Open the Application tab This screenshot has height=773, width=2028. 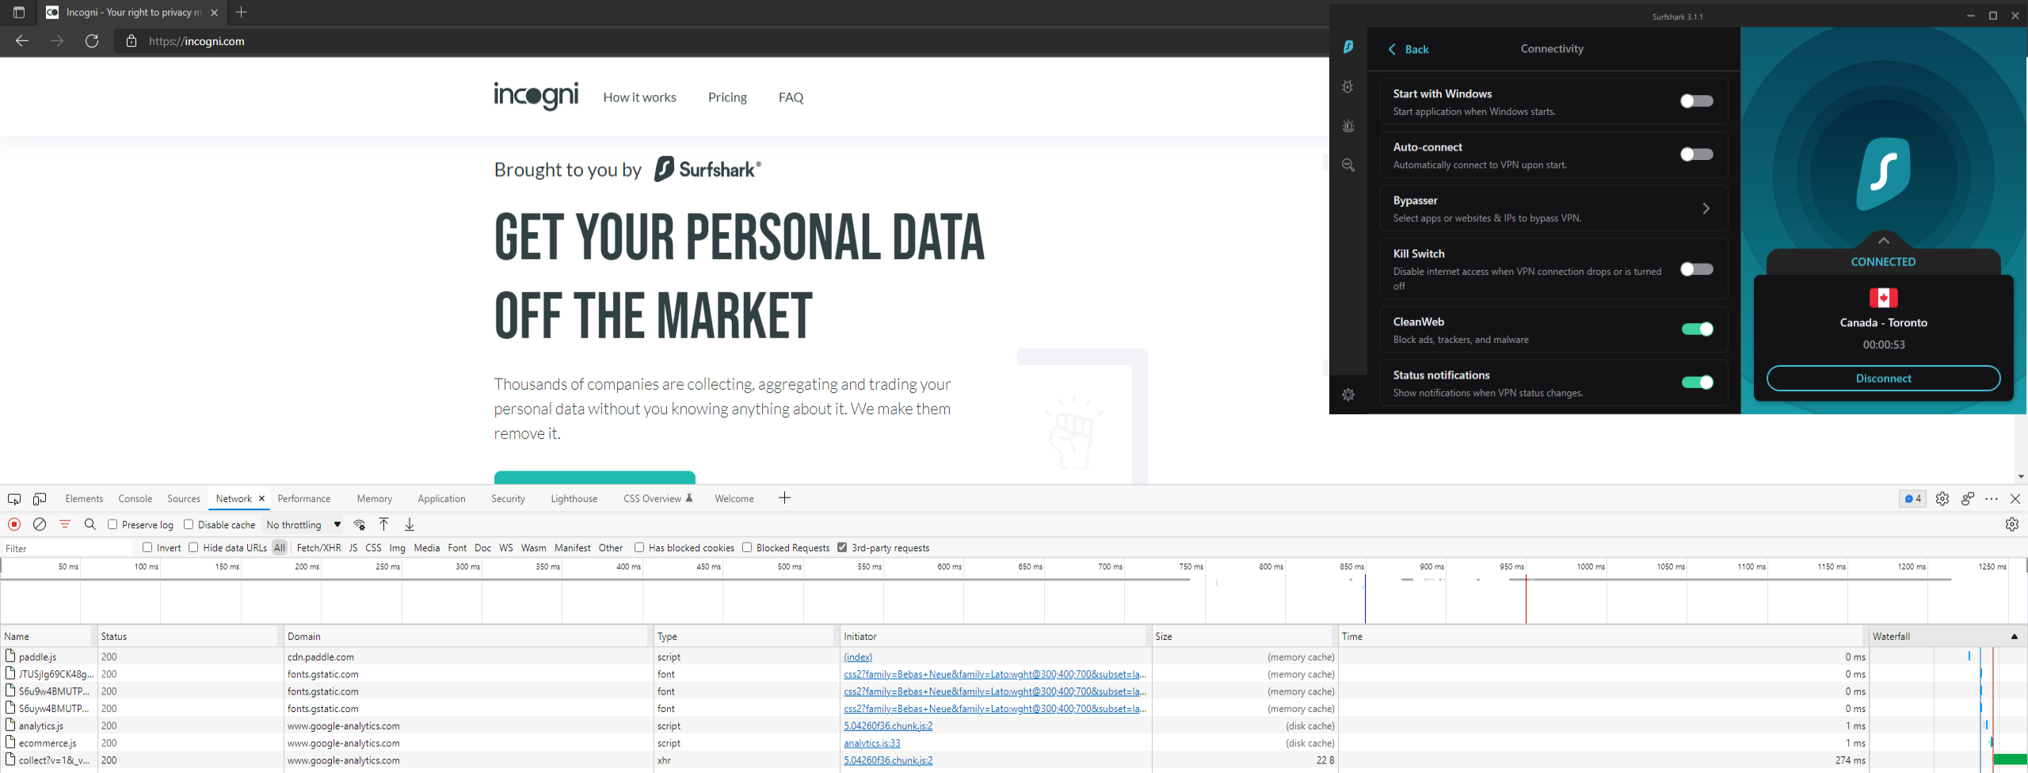(x=441, y=498)
